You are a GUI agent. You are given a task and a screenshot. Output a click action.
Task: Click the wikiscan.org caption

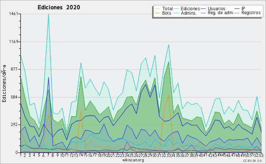(x=133, y=160)
